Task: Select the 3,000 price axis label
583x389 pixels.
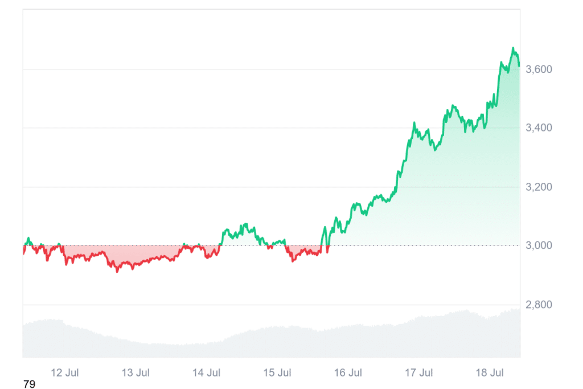Action: tap(539, 245)
